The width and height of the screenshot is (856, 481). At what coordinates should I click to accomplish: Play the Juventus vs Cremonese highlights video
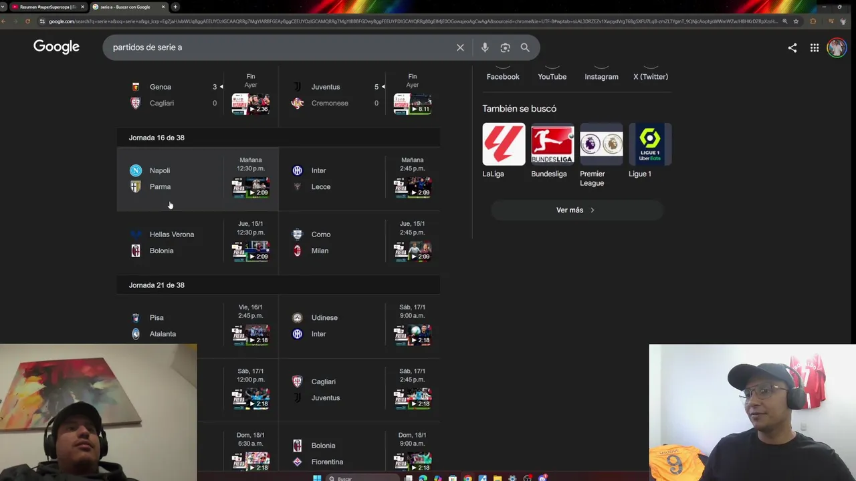(x=413, y=104)
